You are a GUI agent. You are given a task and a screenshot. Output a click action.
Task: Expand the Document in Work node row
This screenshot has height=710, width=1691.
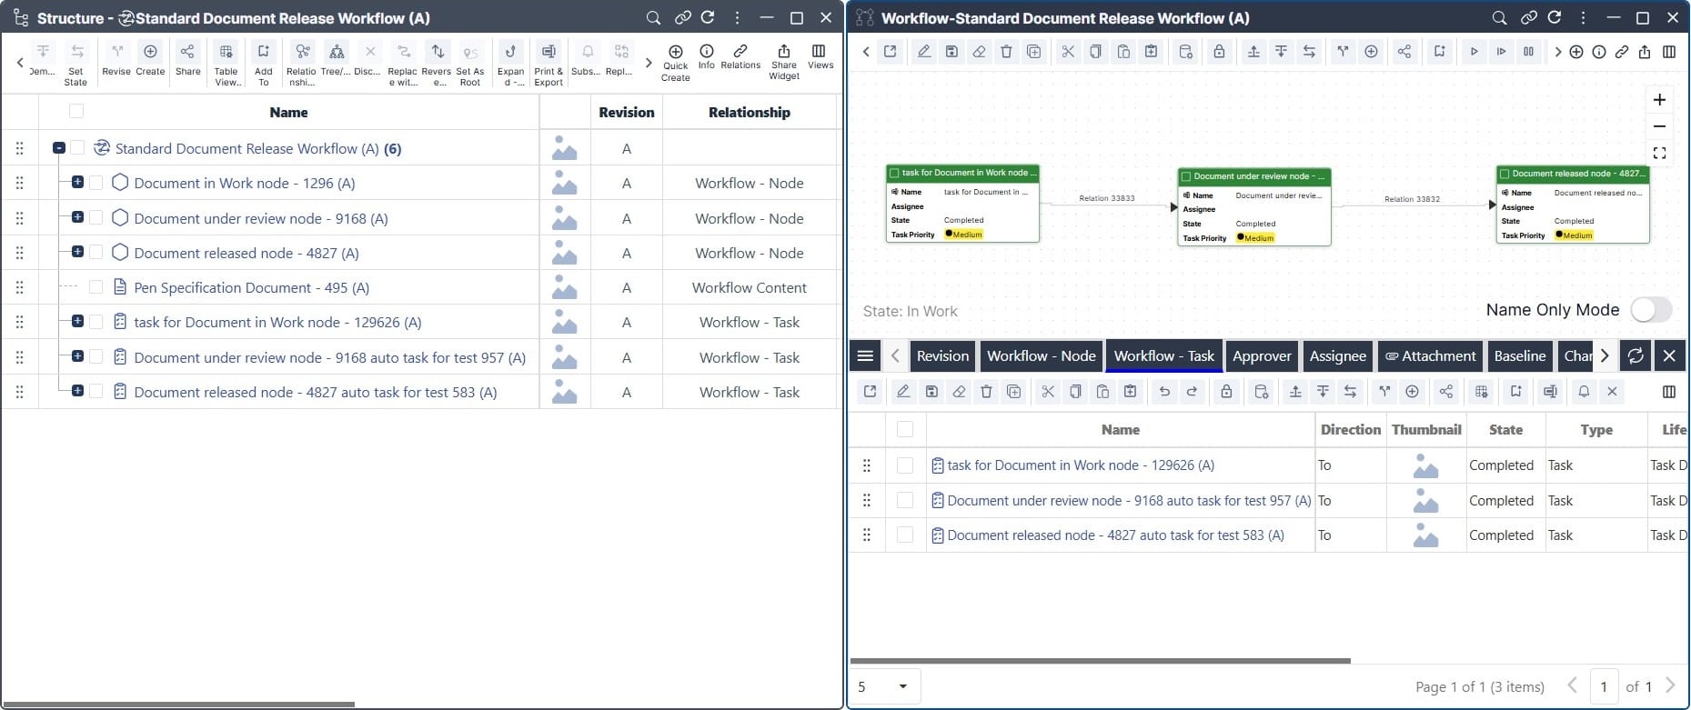pyautogui.click(x=77, y=183)
